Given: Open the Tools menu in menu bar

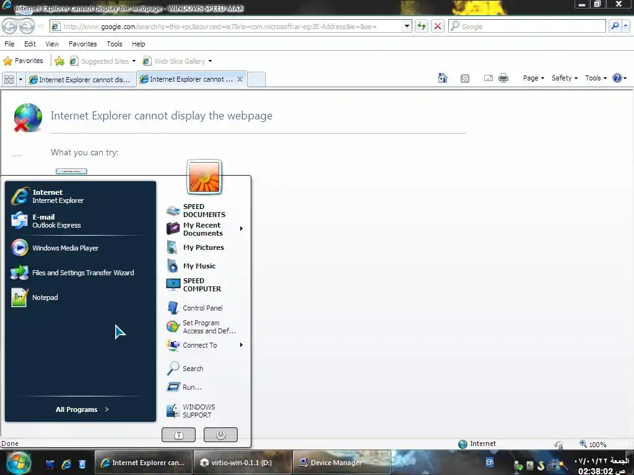Looking at the screenshot, I should (115, 44).
